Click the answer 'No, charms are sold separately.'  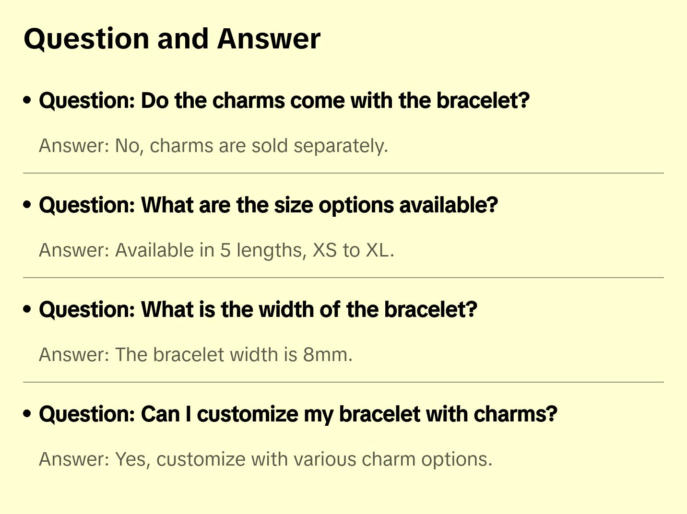[213, 146]
